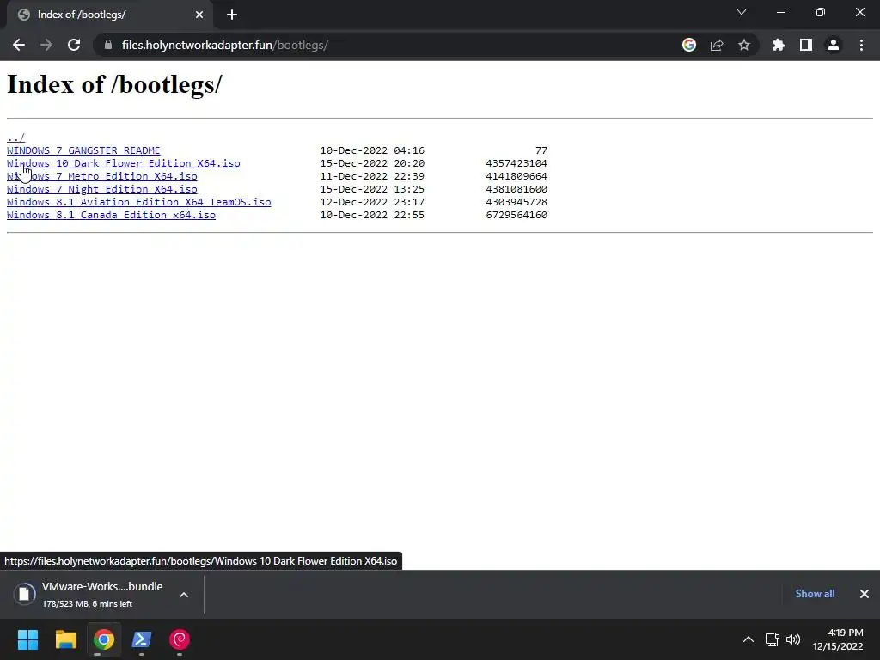880x660 pixels.
Task: Reload the bootlegs index page
Action: point(74,45)
